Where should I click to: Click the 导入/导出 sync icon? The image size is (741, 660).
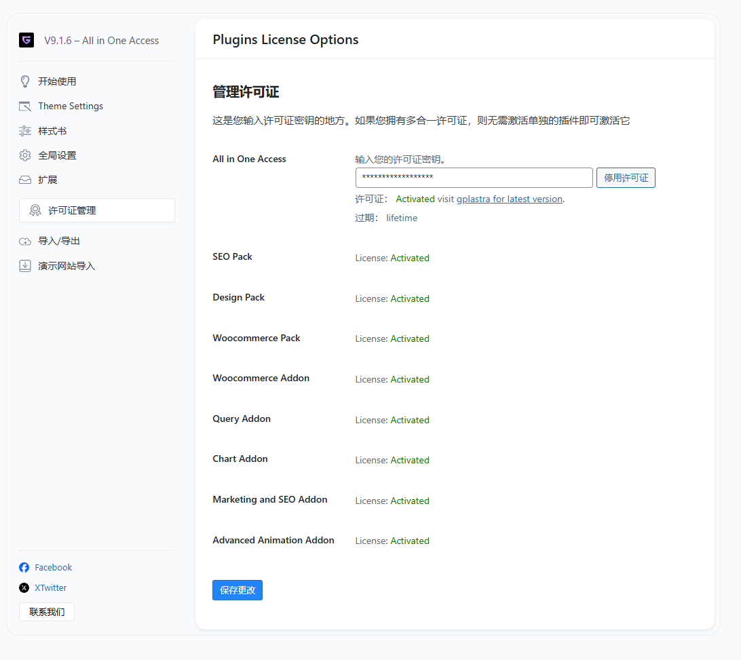click(24, 241)
